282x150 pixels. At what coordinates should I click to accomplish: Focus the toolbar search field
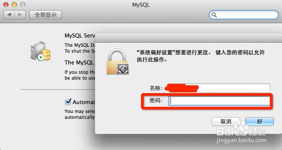(244, 15)
